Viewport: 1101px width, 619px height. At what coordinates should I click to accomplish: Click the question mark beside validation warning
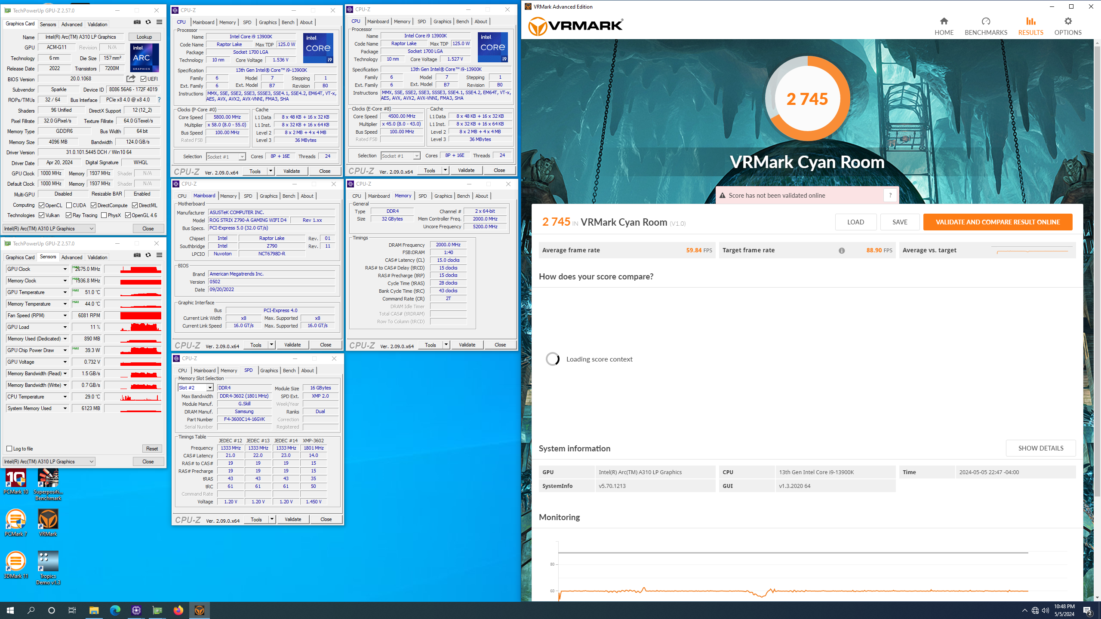point(890,195)
